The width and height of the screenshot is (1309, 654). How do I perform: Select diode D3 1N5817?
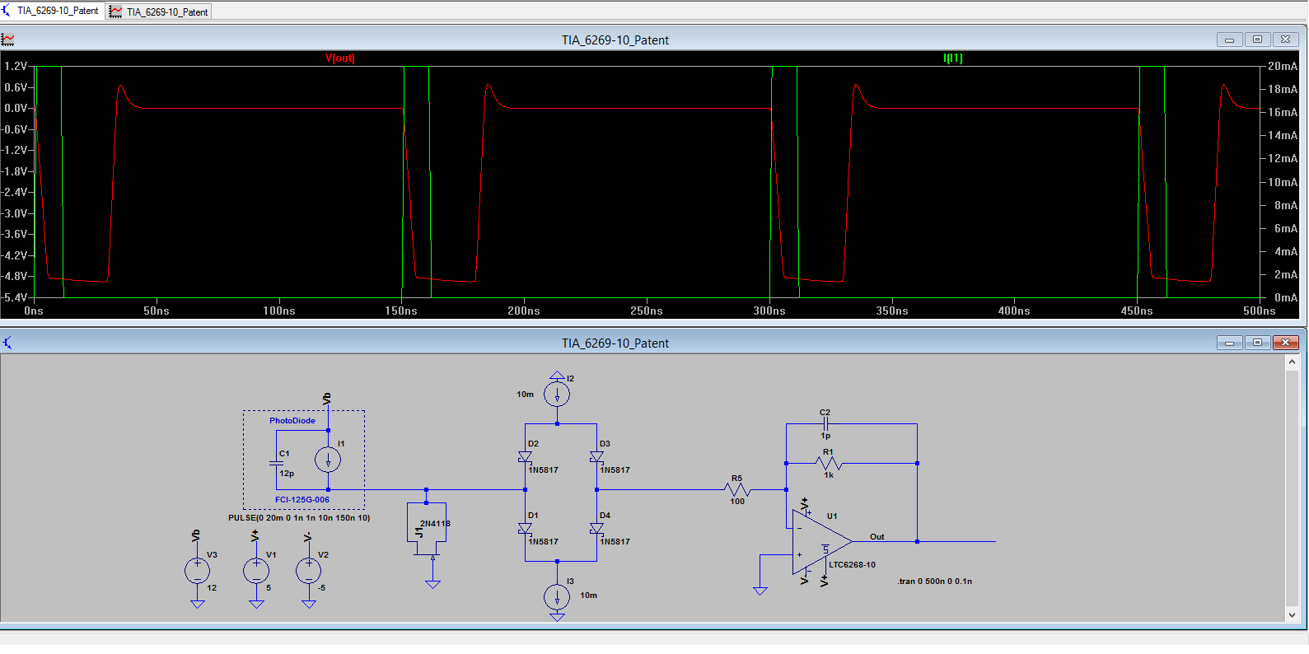[x=596, y=457]
